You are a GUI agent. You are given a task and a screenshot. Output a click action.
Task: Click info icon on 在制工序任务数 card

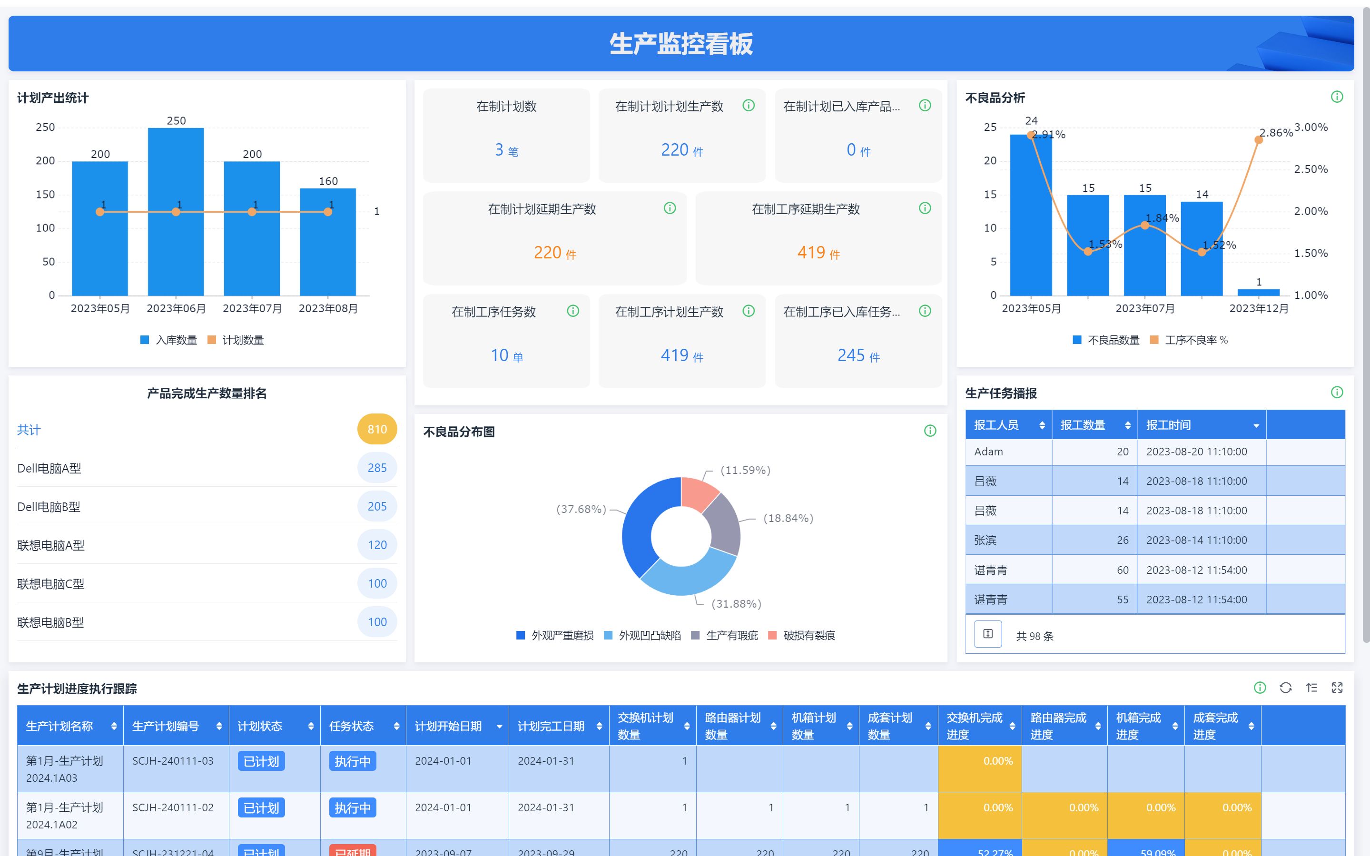[573, 311]
